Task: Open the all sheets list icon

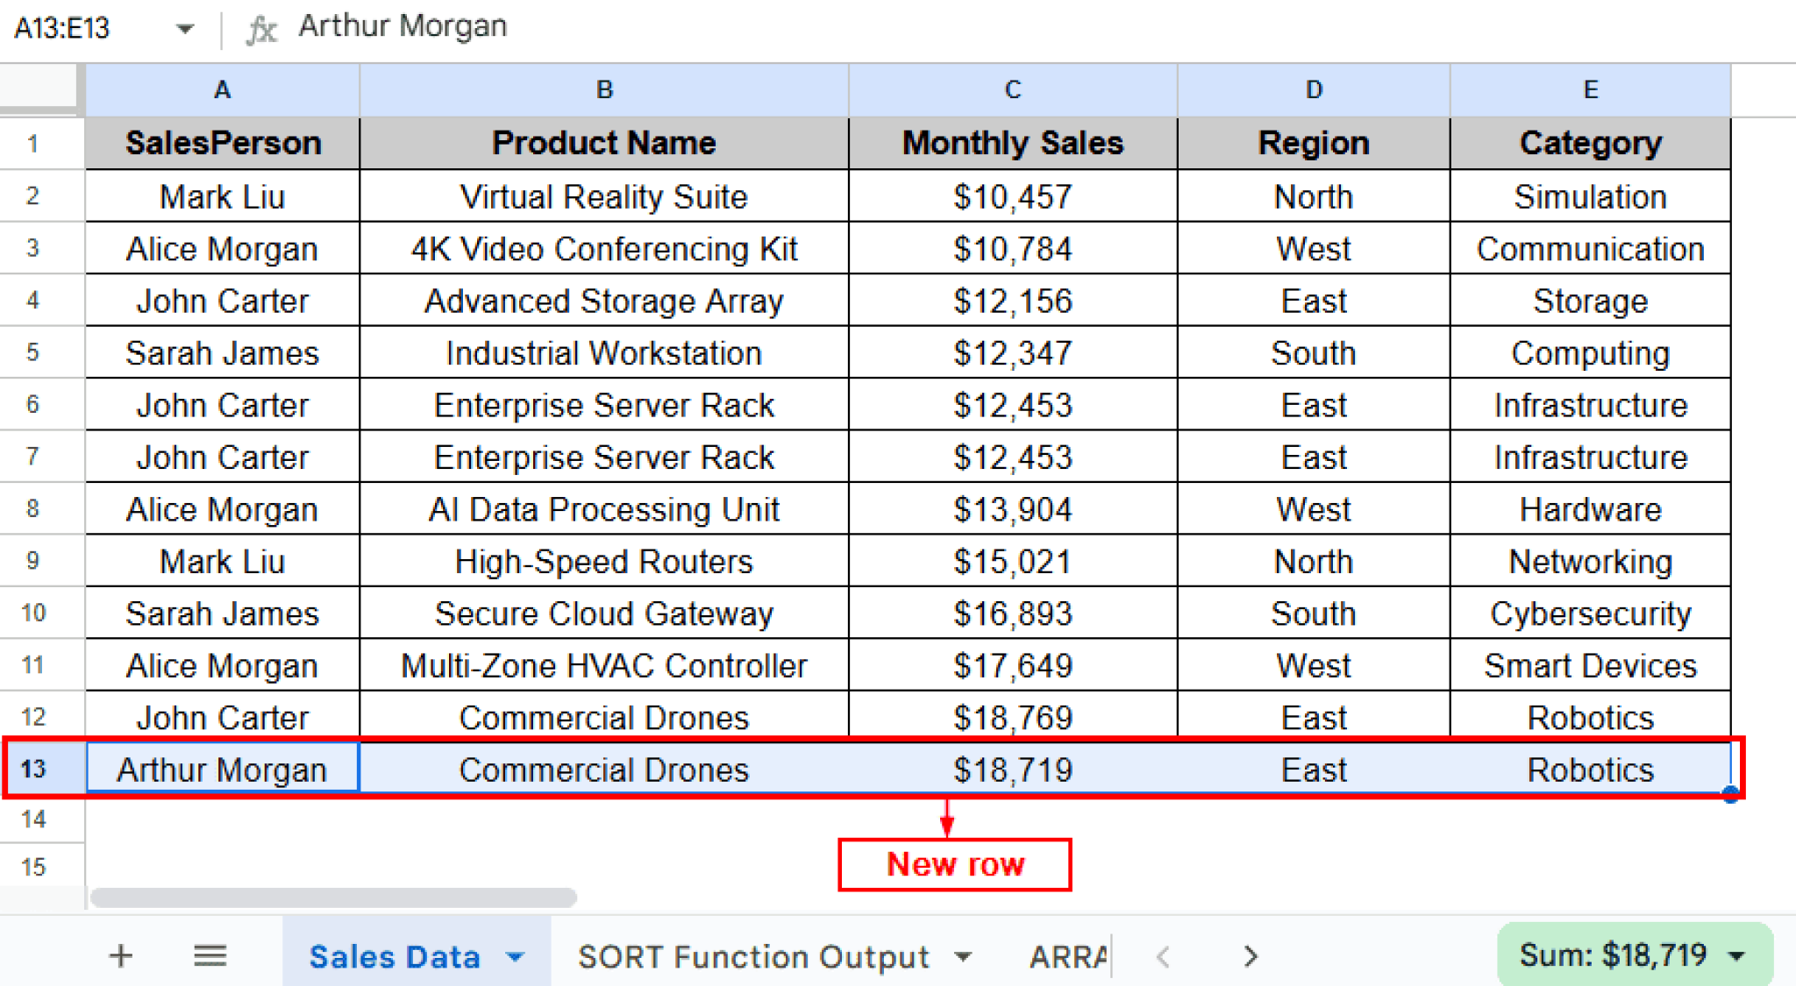Action: coord(210,955)
